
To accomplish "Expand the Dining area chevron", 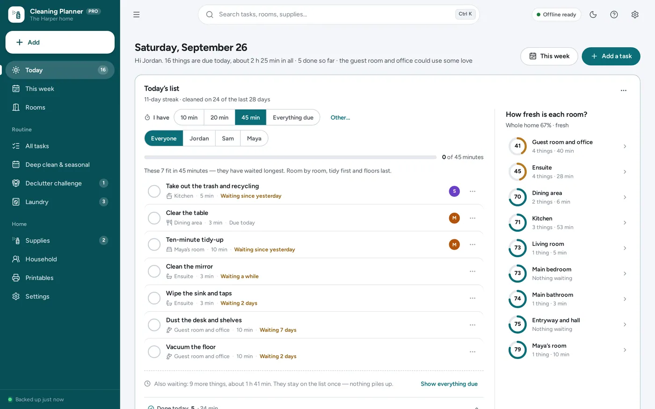I will (625, 197).
